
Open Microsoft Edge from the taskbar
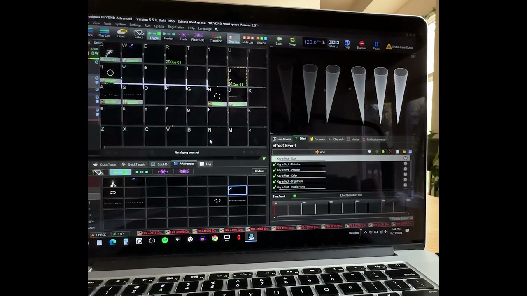pos(113,242)
